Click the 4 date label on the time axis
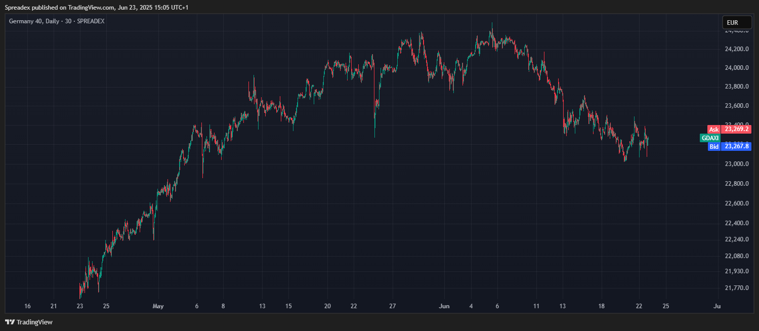The height and width of the screenshot is (331, 759). point(471,306)
